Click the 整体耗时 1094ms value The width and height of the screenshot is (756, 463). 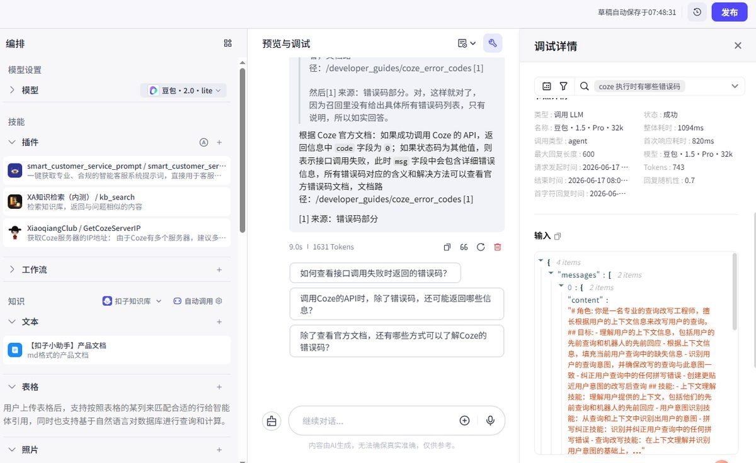click(691, 128)
